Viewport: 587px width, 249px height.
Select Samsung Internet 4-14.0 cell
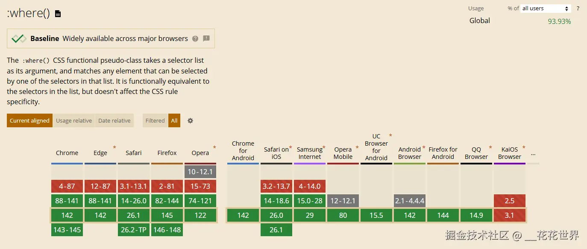pyautogui.click(x=310, y=186)
